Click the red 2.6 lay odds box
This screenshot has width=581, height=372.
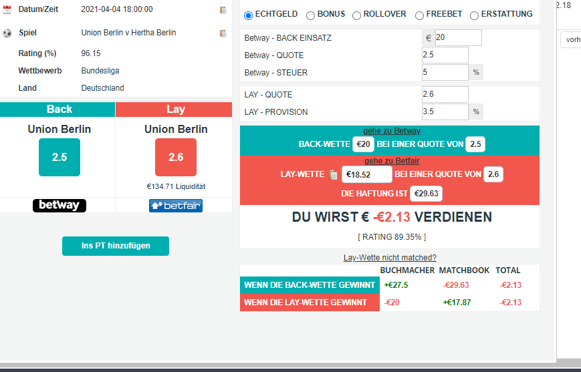click(x=176, y=158)
